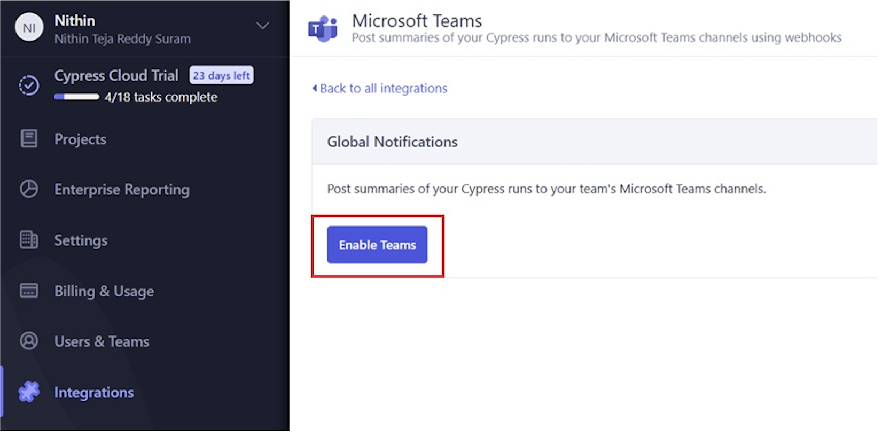Image resolution: width=890 pixels, height=437 pixels.
Task: Click the Users & Teams person icon
Action: 29,341
